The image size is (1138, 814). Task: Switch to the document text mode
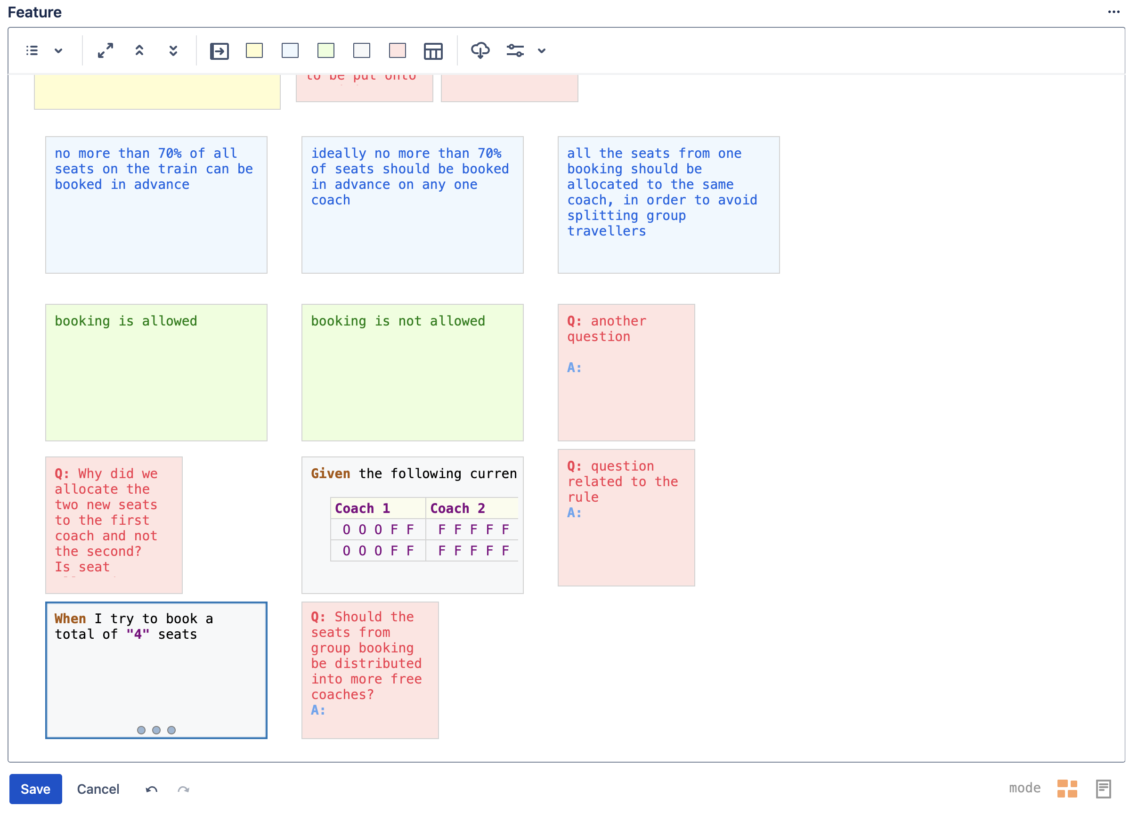pos(1104,789)
